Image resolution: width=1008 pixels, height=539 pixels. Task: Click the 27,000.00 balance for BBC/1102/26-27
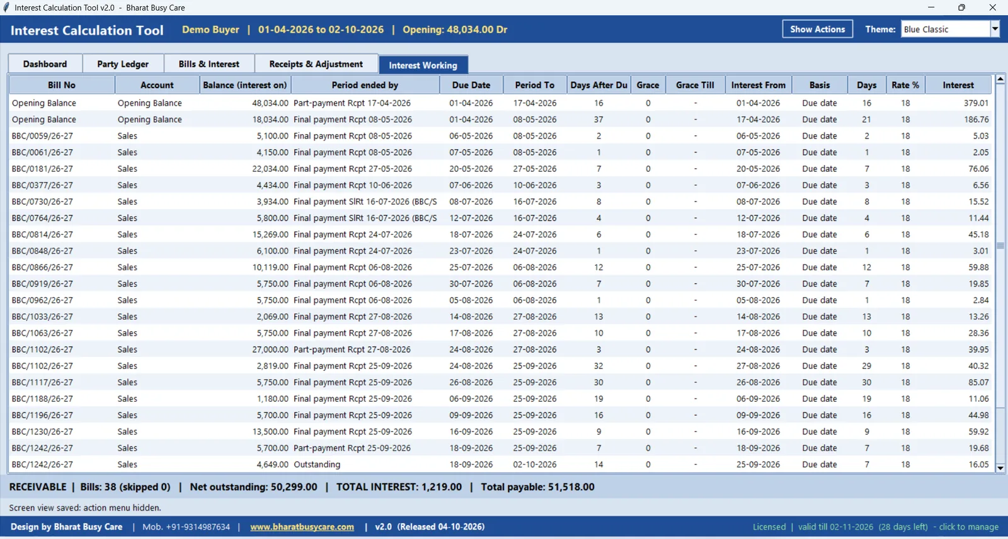[x=270, y=349]
